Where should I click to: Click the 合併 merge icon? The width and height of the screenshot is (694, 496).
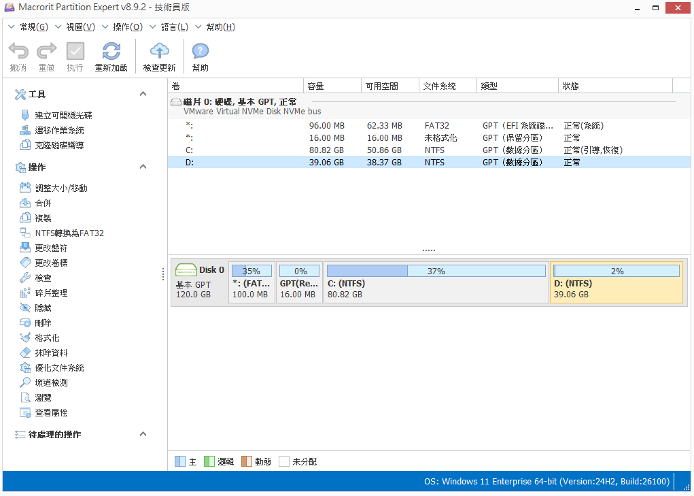pos(25,203)
